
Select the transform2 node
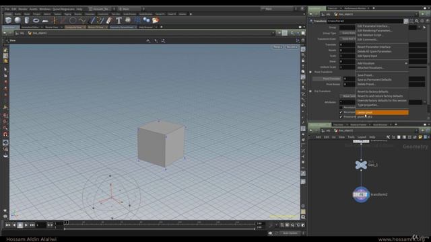click(361, 194)
